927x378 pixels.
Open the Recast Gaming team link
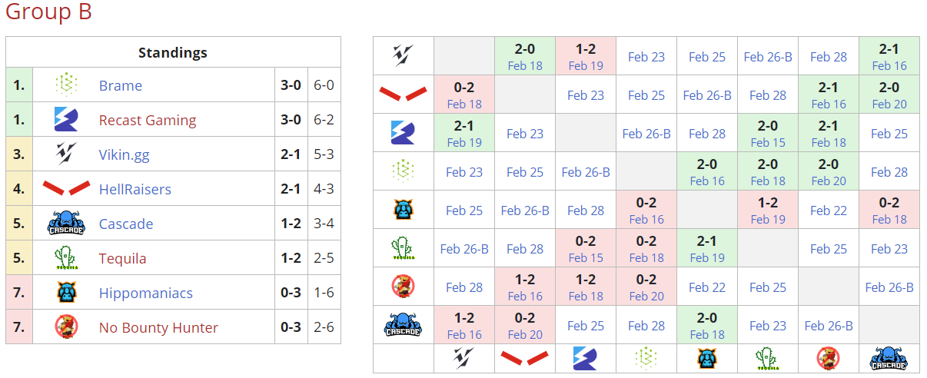tap(147, 120)
